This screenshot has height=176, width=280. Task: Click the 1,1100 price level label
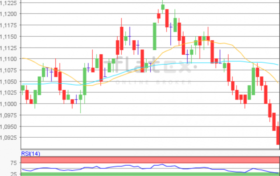tap(9, 59)
